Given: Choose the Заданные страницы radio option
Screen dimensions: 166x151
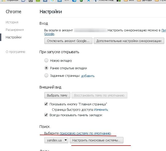Looking at the screenshot, I should (x=46, y=75).
